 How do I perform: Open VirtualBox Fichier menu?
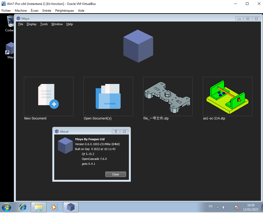(6, 11)
